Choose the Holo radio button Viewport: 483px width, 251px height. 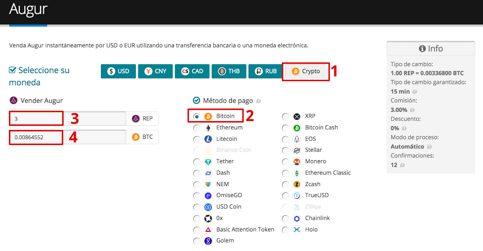(286, 230)
